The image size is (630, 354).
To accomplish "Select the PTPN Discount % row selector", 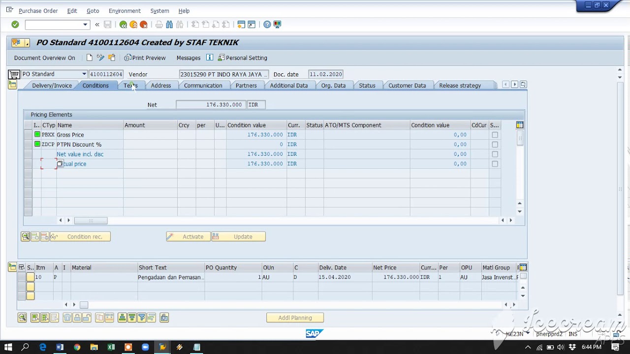I will (28, 145).
